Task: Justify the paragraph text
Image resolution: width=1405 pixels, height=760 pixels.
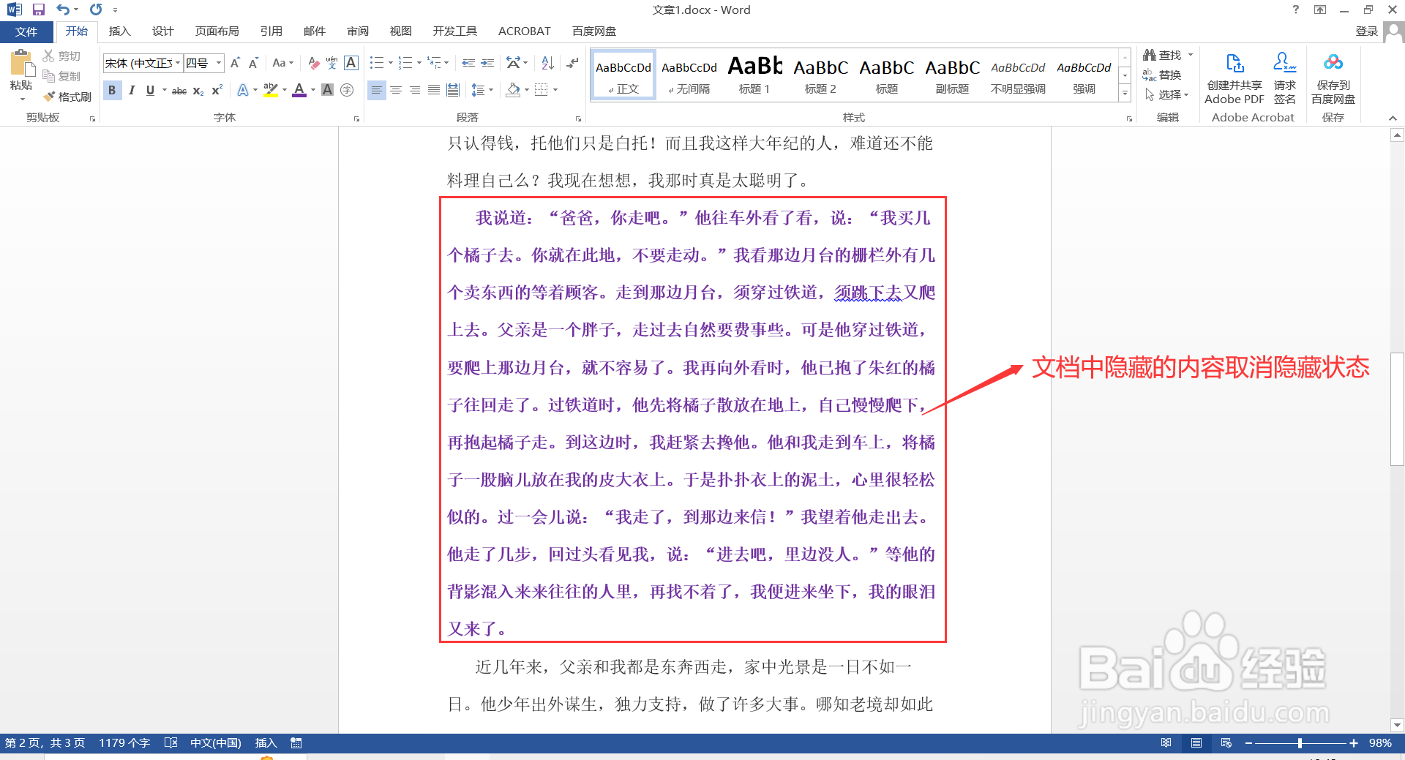Action: point(434,90)
